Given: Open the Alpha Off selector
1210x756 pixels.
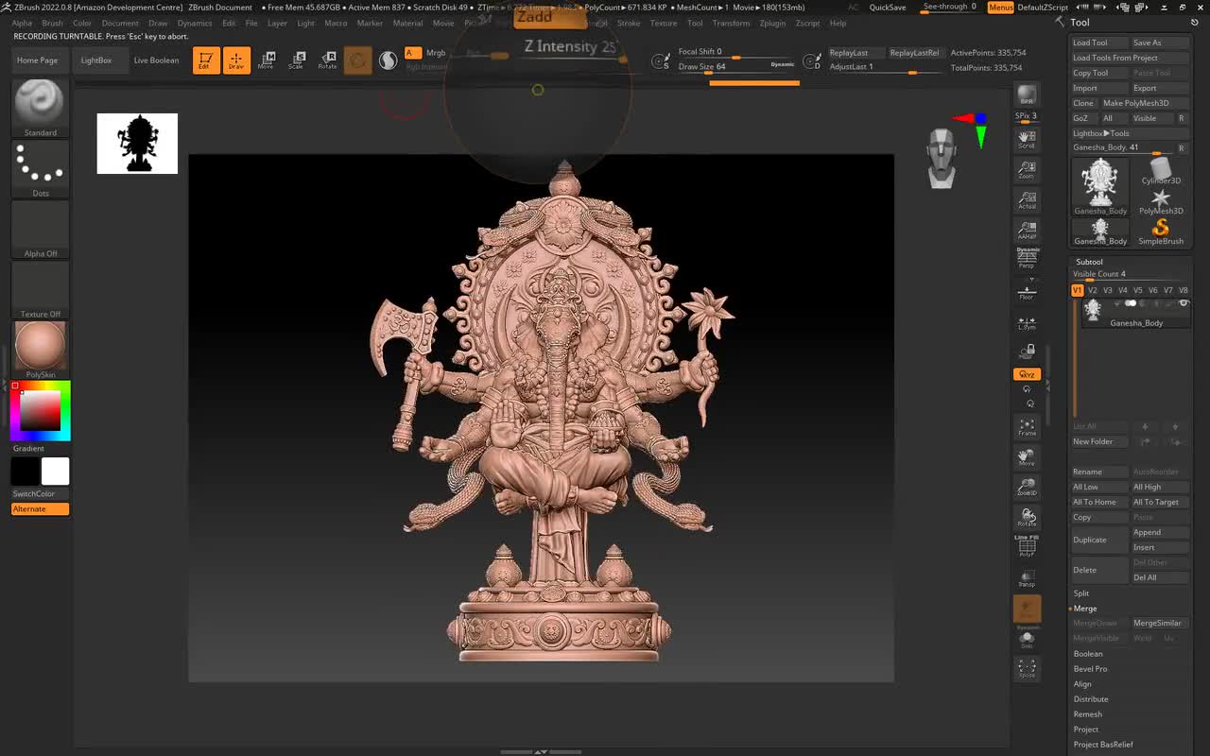Looking at the screenshot, I should [x=40, y=229].
